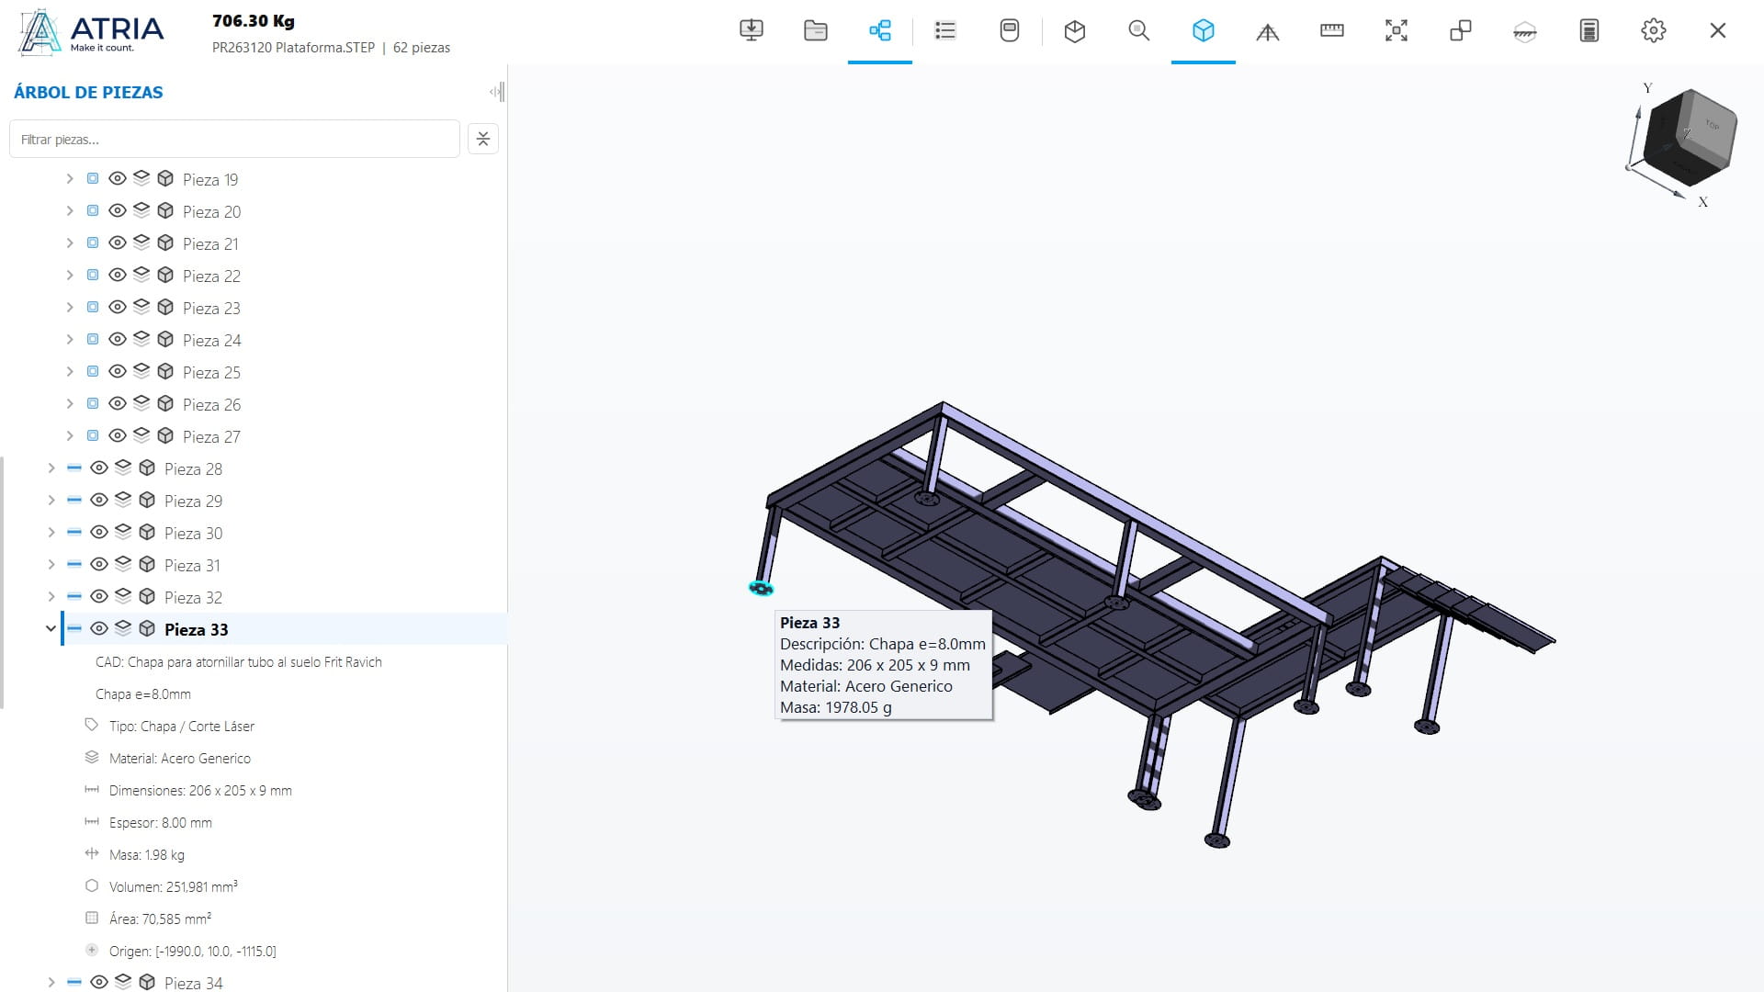Click the highlighted base plate in 3D view
Screen dimensions: 1764x992
pos(762,589)
